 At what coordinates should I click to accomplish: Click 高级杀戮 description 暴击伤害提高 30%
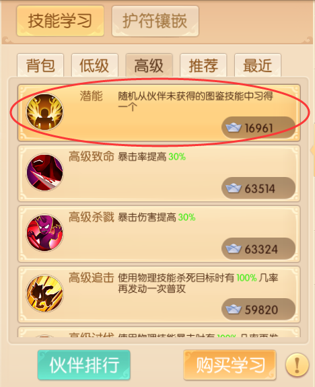coord(157,217)
